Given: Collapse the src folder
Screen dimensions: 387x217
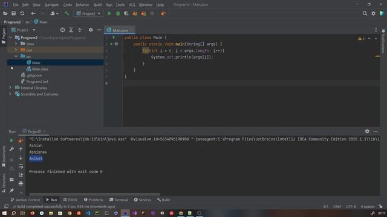Looking at the screenshot, I should click(16, 56).
